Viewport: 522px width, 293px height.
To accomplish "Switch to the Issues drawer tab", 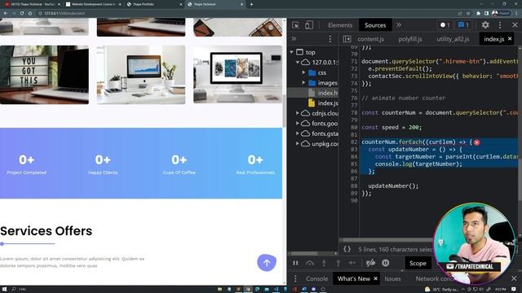I will tap(392, 278).
